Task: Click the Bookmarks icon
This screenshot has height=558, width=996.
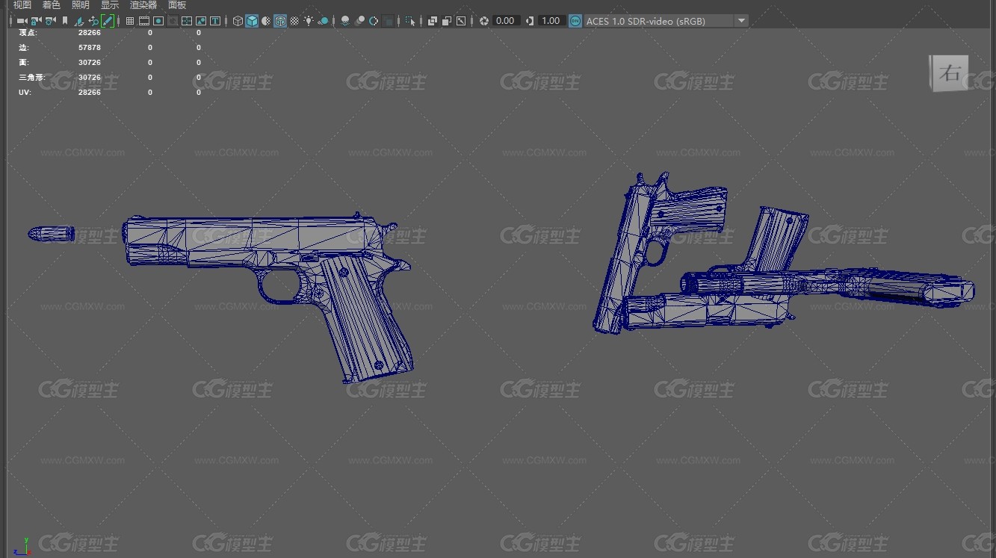Action: [x=65, y=21]
